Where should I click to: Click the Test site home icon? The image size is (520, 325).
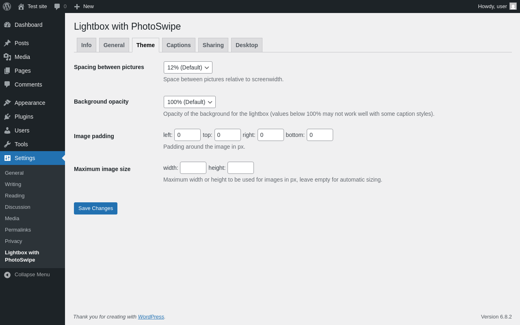pyautogui.click(x=21, y=6)
